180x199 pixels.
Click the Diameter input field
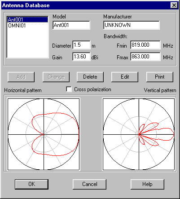(x=82, y=45)
